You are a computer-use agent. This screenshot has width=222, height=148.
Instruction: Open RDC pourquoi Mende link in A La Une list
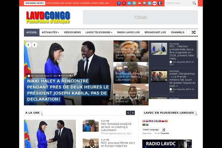(118, 144)
